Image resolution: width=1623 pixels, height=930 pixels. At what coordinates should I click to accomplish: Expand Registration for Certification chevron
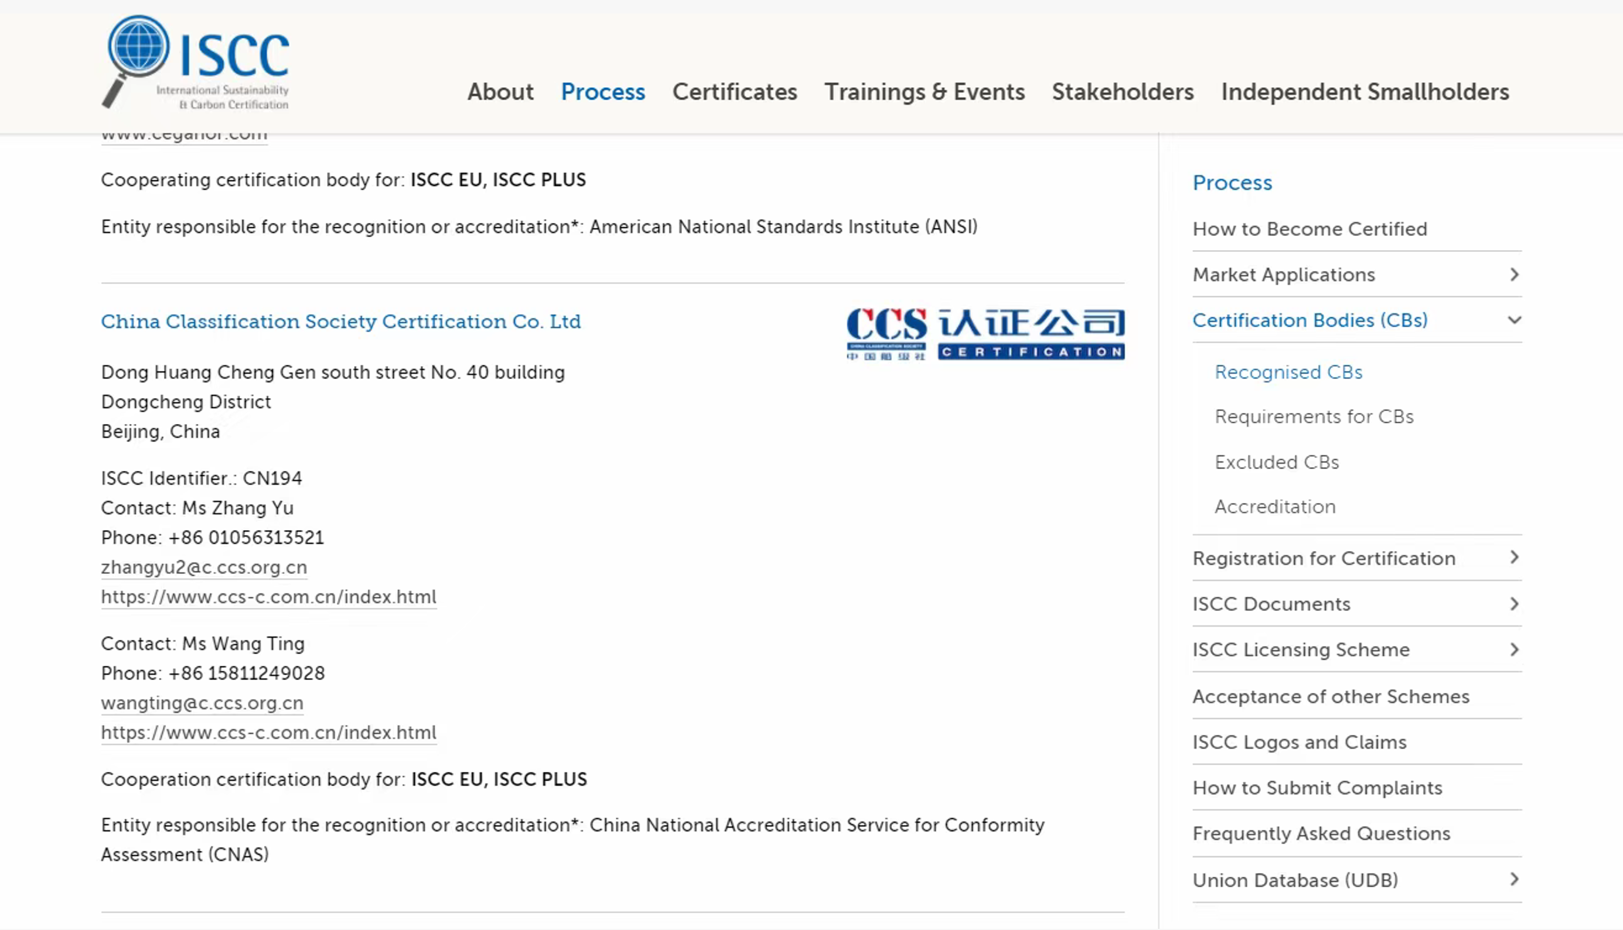pyautogui.click(x=1514, y=558)
